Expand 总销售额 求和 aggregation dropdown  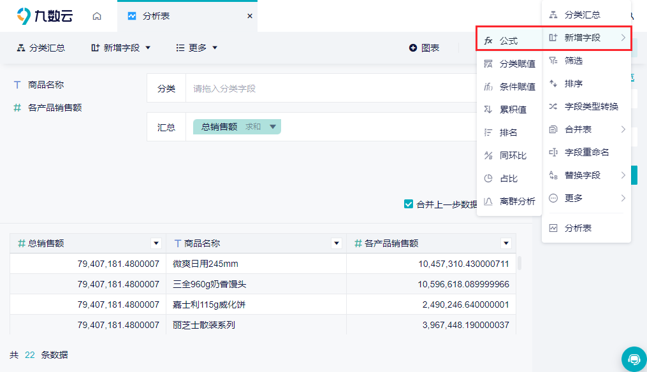[x=273, y=127]
